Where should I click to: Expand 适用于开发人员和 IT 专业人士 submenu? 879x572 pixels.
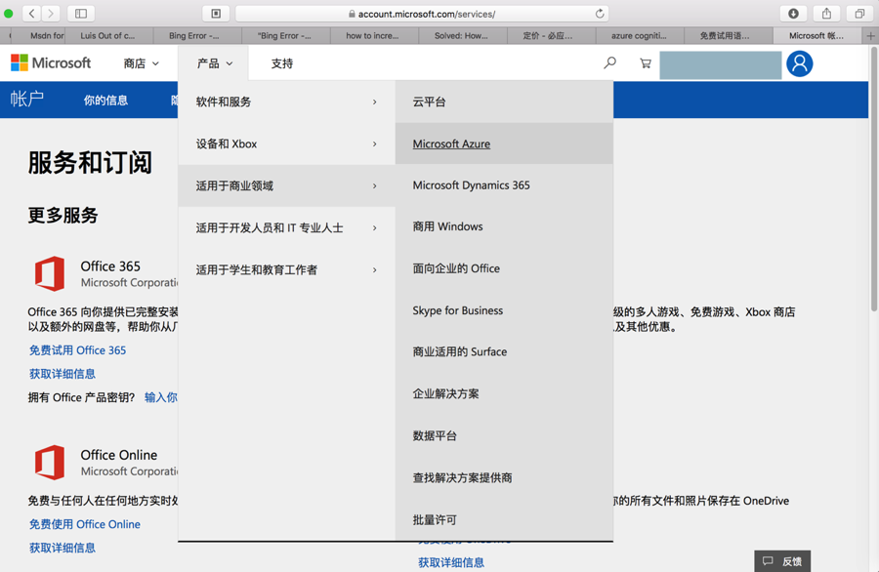tap(286, 228)
